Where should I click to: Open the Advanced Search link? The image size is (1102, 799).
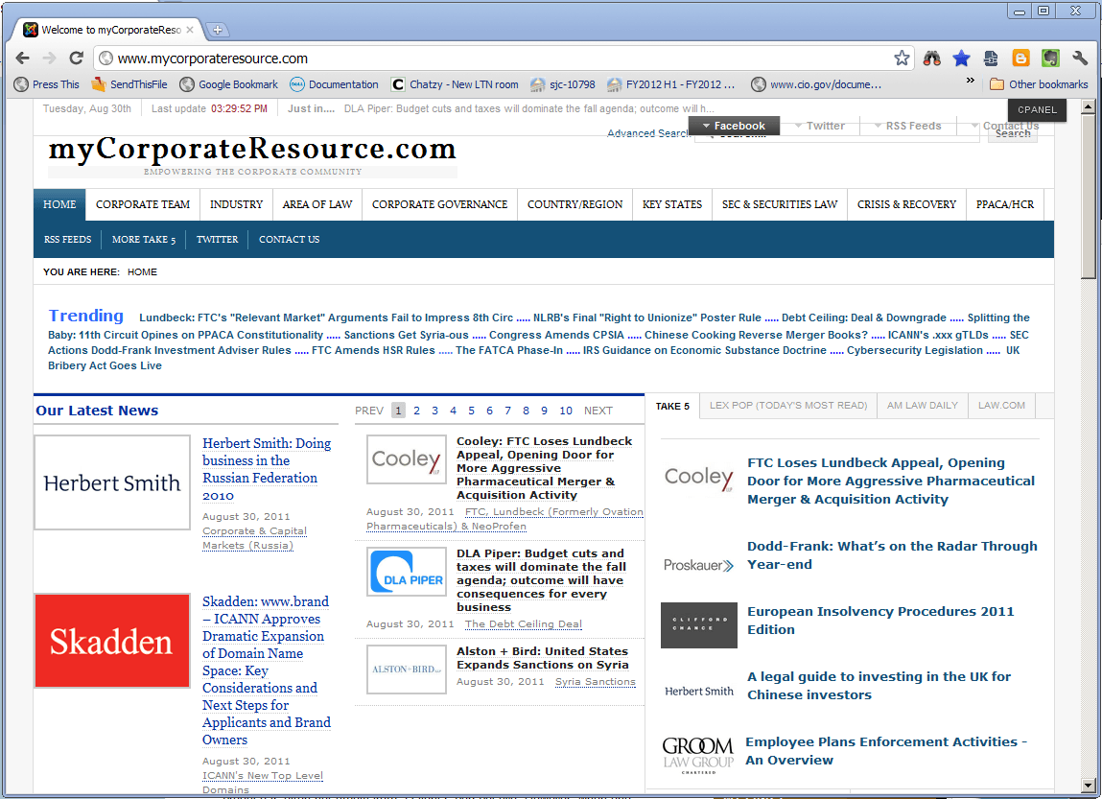(647, 133)
